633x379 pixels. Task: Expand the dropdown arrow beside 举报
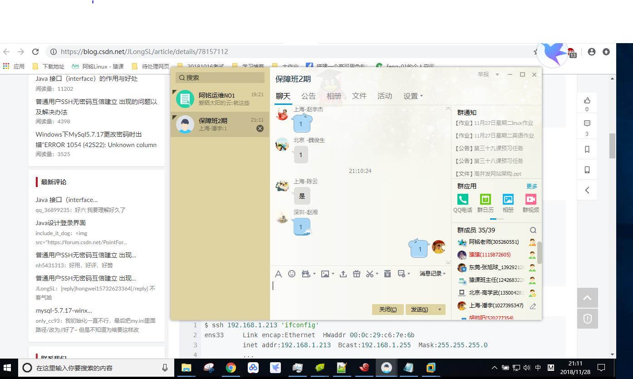click(x=497, y=74)
